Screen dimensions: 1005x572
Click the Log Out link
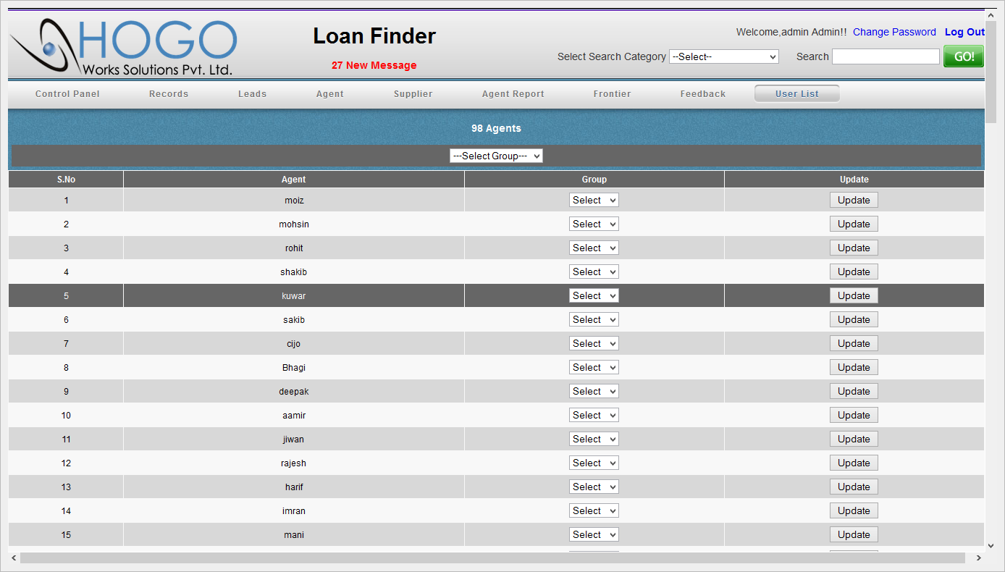click(x=964, y=32)
